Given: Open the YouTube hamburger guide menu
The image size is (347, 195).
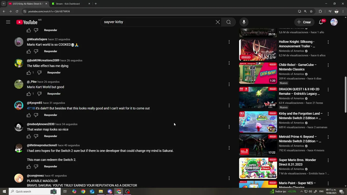Looking at the screenshot, I should (8, 22).
